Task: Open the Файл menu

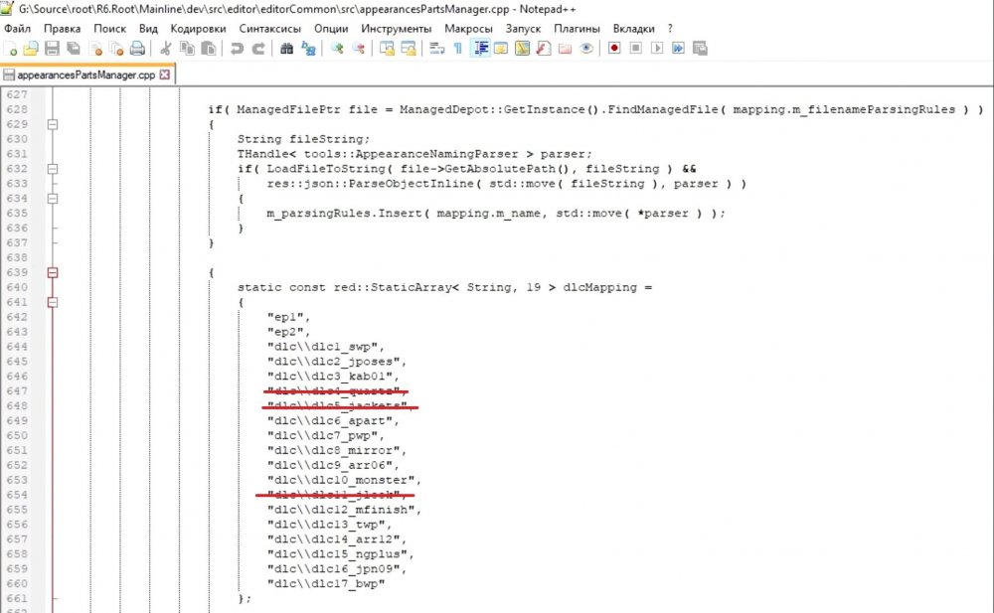Action: tap(18, 29)
